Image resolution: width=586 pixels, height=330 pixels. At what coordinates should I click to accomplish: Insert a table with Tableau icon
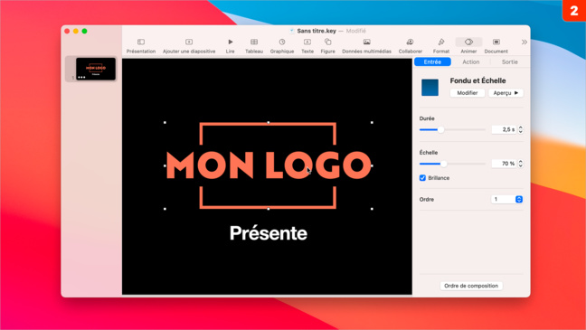click(254, 42)
